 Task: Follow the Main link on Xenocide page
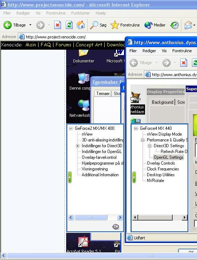31,45
